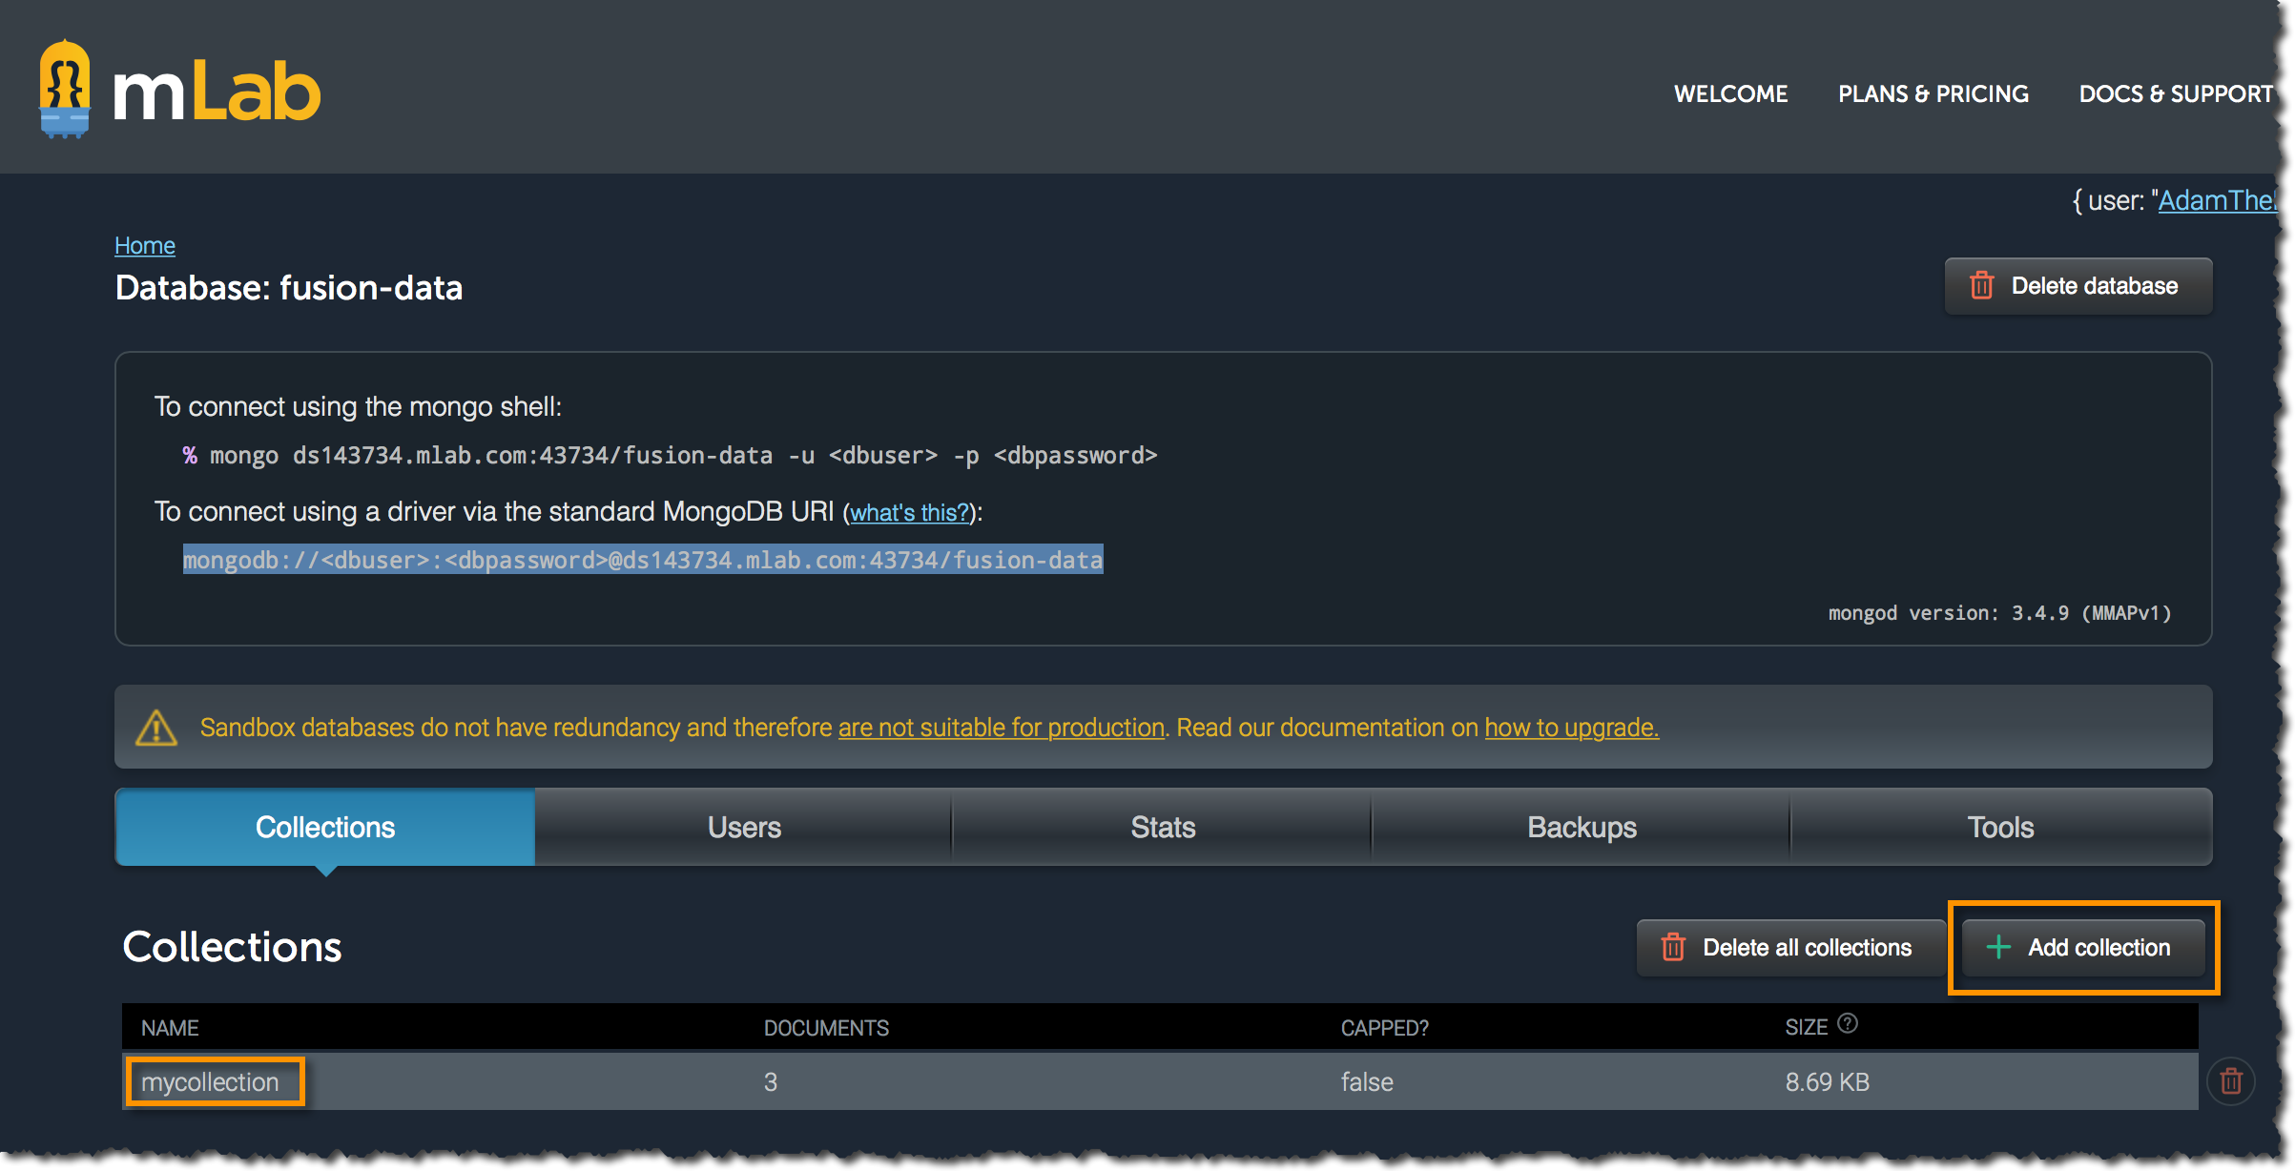
Task: Select the highlighted MongoDB URI text
Action: [x=643, y=560]
